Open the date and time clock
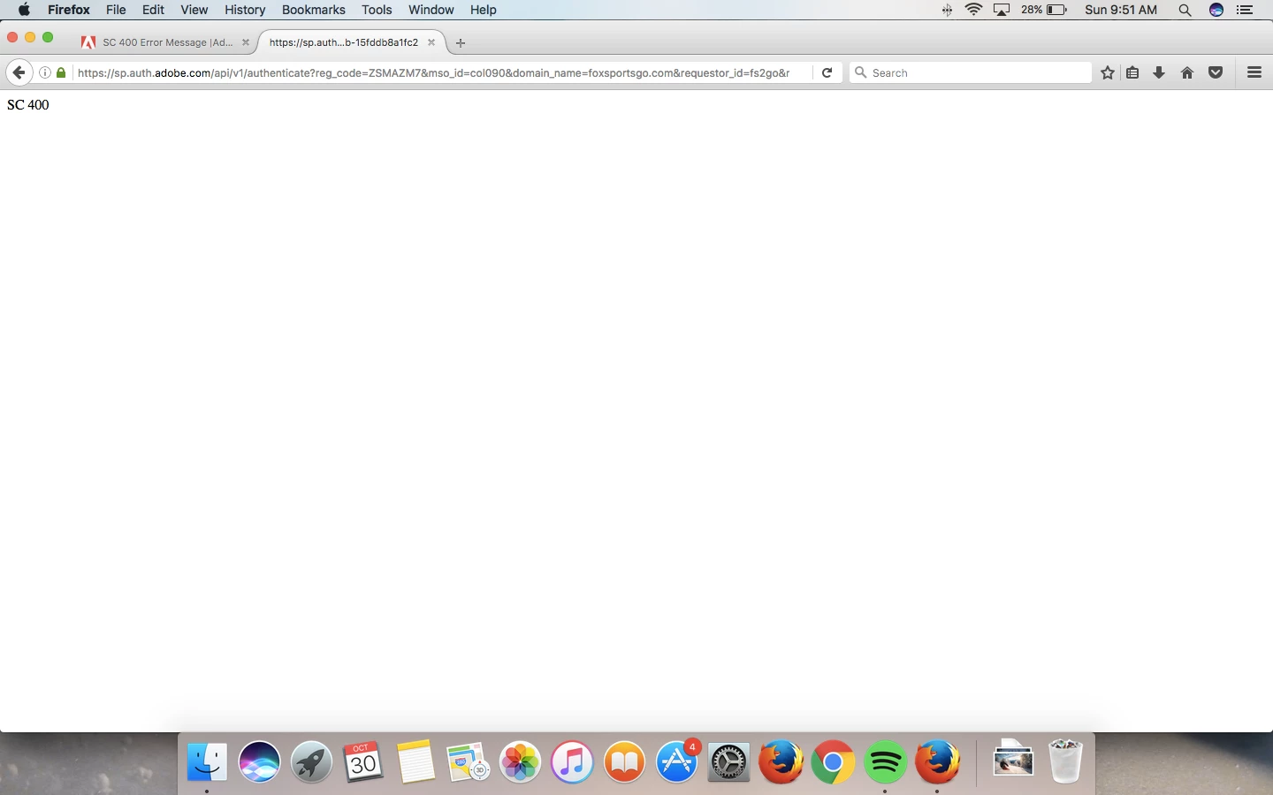This screenshot has width=1273, height=795. pyautogui.click(x=1121, y=10)
